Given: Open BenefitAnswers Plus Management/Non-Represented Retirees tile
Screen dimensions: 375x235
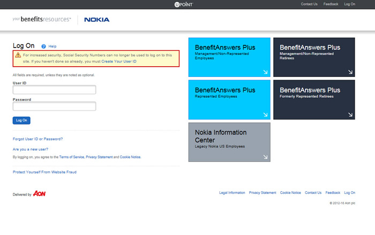Looking at the screenshot, I should [x=314, y=57].
